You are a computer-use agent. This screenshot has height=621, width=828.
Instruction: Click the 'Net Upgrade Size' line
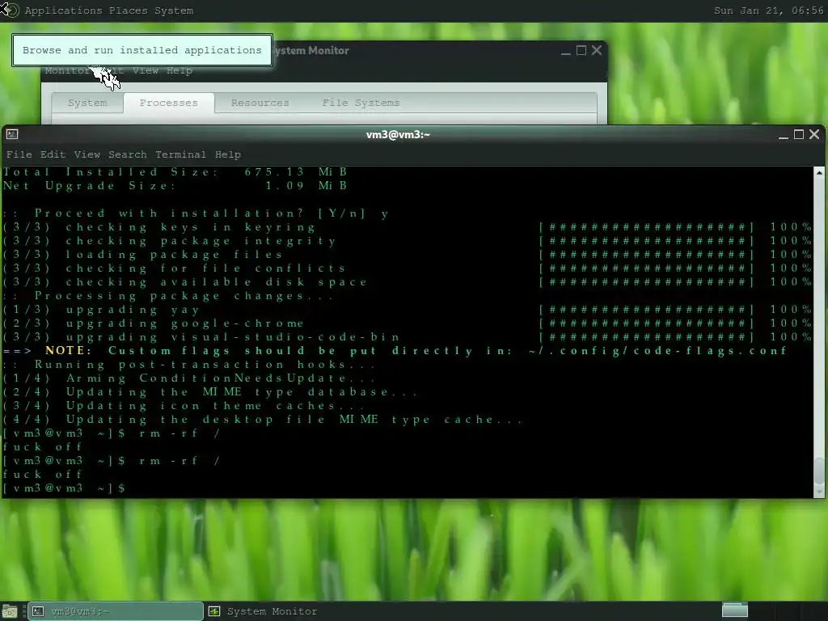pos(175,186)
